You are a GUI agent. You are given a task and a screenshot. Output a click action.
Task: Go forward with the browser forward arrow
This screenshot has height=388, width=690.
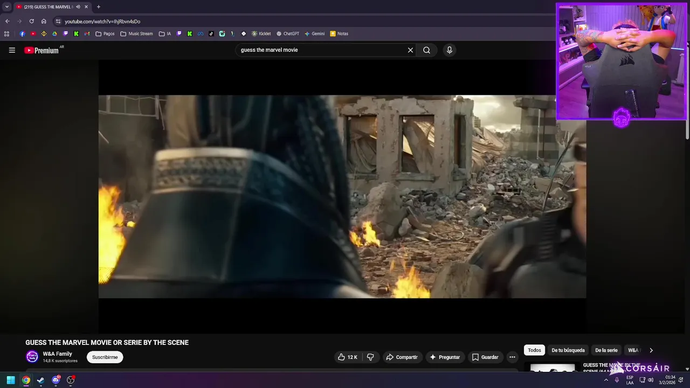tap(19, 22)
